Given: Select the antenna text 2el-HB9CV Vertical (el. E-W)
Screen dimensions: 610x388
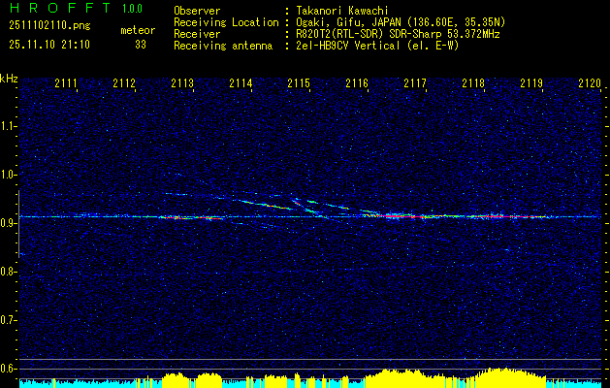Looking at the screenshot, I should pyautogui.click(x=376, y=46).
